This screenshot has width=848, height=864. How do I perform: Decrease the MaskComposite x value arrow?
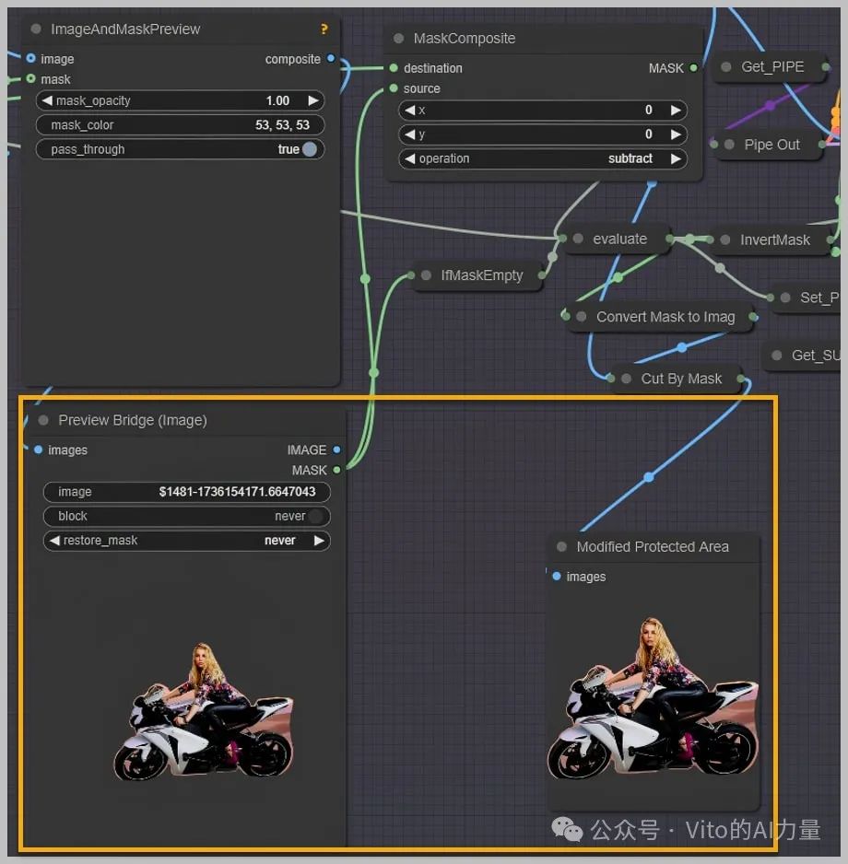click(x=409, y=111)
